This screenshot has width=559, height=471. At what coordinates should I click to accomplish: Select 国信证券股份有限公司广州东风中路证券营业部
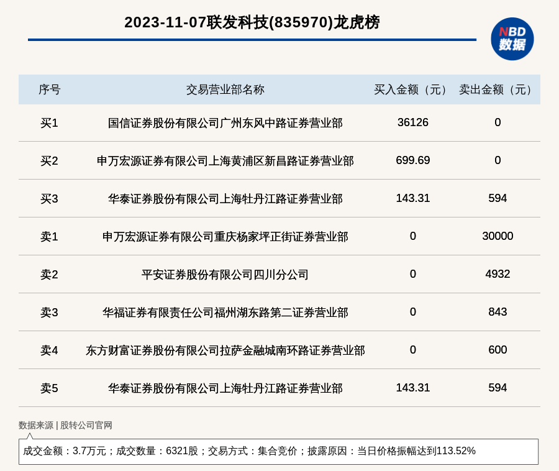tap(225, 123)
